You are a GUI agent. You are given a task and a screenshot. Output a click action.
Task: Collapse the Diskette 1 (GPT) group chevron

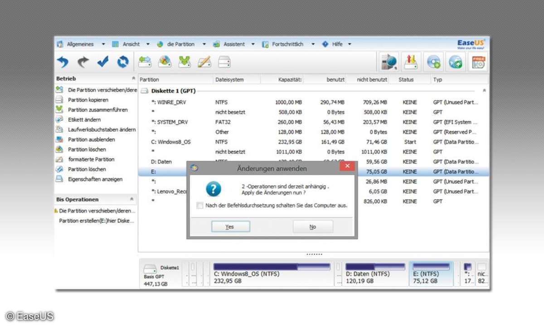point(484,91)
